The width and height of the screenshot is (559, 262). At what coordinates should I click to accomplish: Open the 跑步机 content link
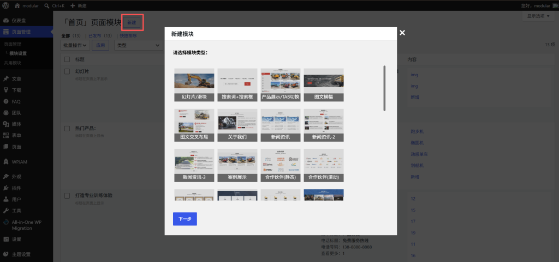coord(417,131)
